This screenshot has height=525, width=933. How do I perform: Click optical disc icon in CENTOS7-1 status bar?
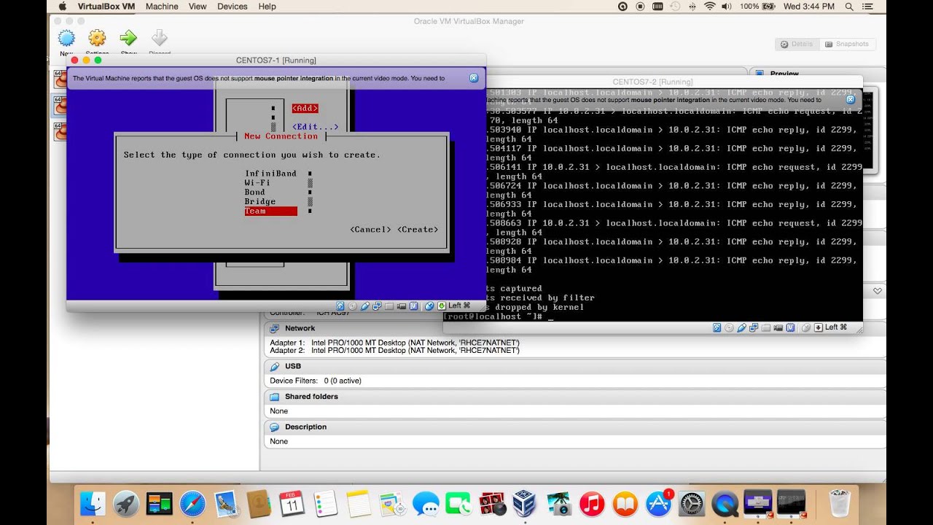[353, 306]
